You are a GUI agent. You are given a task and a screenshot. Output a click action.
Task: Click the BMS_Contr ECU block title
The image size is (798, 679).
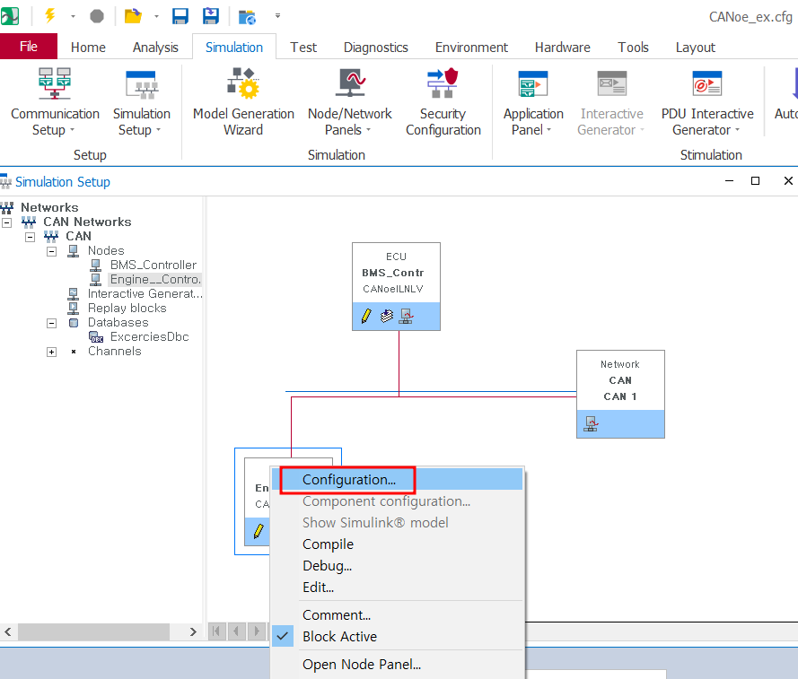click(x=392, y=273)
